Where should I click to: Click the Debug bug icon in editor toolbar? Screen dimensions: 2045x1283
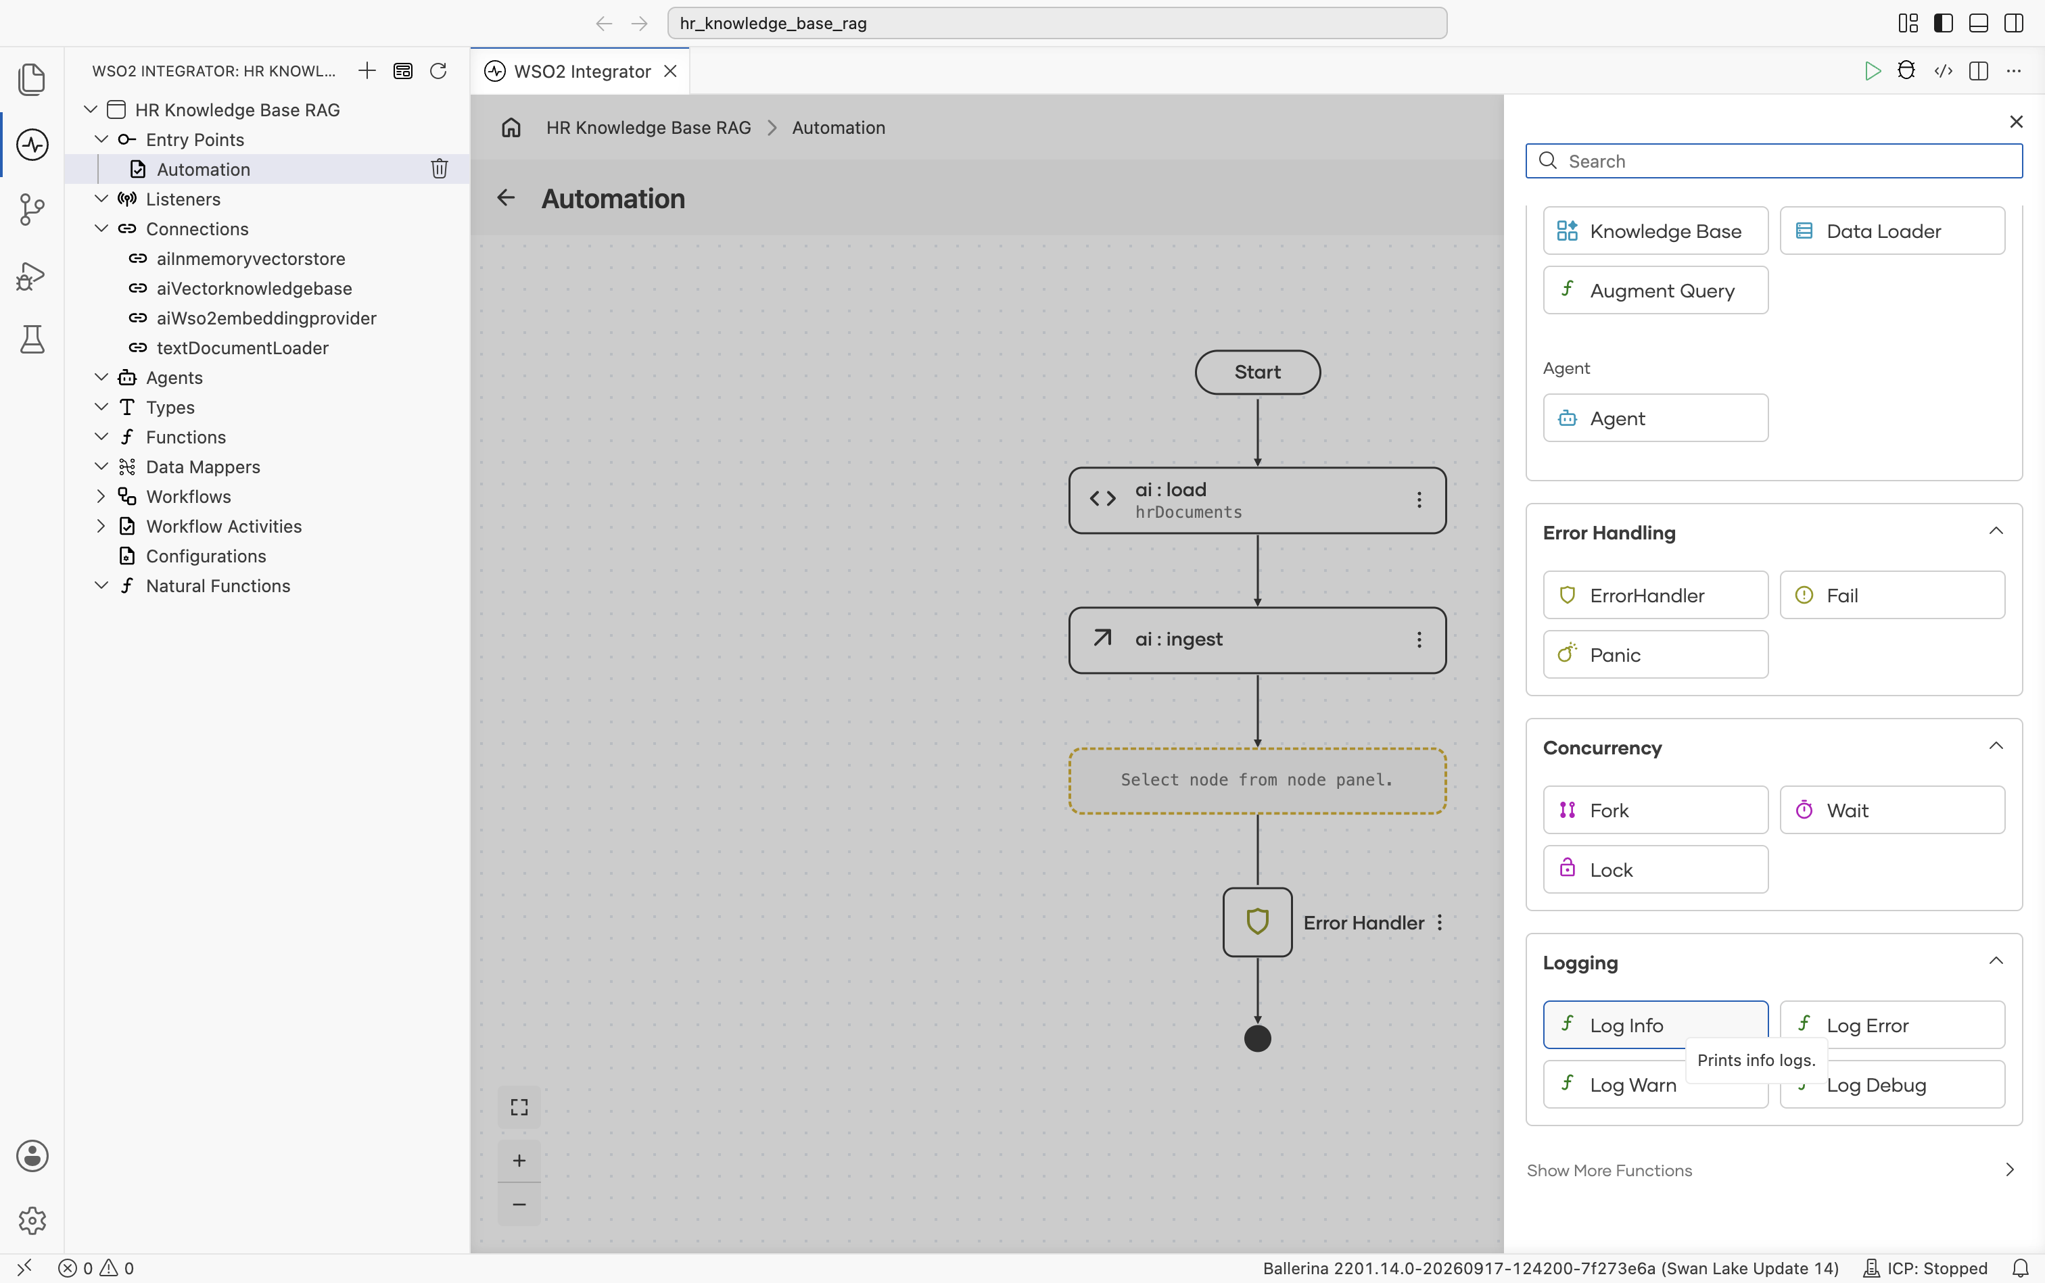[x=1906, y=70]
